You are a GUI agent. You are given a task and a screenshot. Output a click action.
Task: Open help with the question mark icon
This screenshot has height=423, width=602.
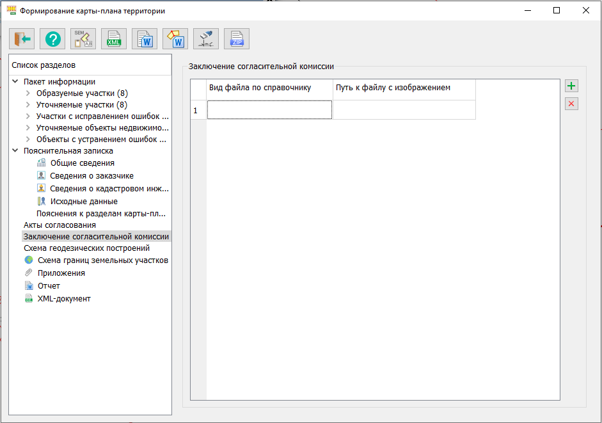pos(52,39)
